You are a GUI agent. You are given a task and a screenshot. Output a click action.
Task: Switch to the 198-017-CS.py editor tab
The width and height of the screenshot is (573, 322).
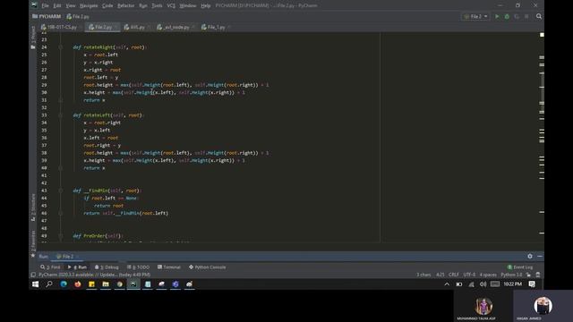[61, 27]
